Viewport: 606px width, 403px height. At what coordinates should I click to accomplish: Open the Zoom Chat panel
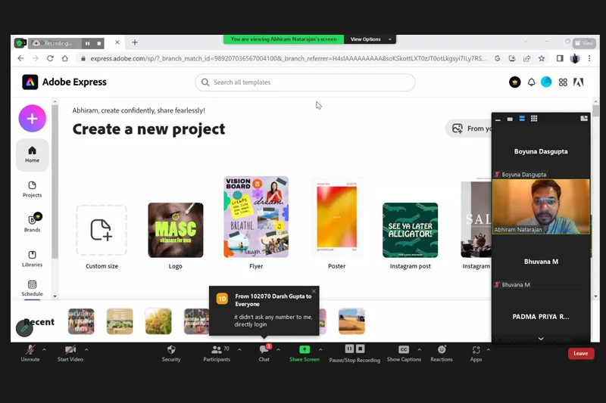[264, 354]
